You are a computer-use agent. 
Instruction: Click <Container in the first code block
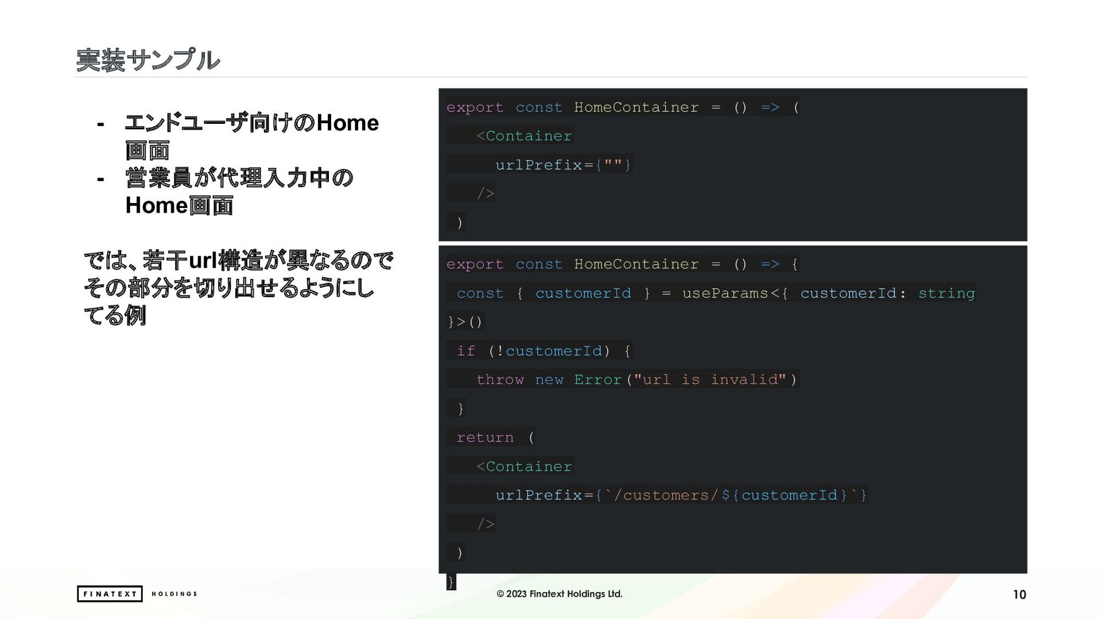[524, 136]
